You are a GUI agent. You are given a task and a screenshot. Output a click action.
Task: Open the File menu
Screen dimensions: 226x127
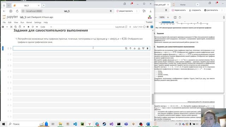4,23
